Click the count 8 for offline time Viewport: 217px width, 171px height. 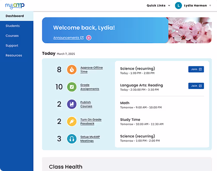(59, 70)
